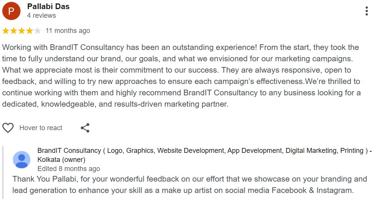Click the "Edited 8 months ago" timestamp

[x=68, y=169]
